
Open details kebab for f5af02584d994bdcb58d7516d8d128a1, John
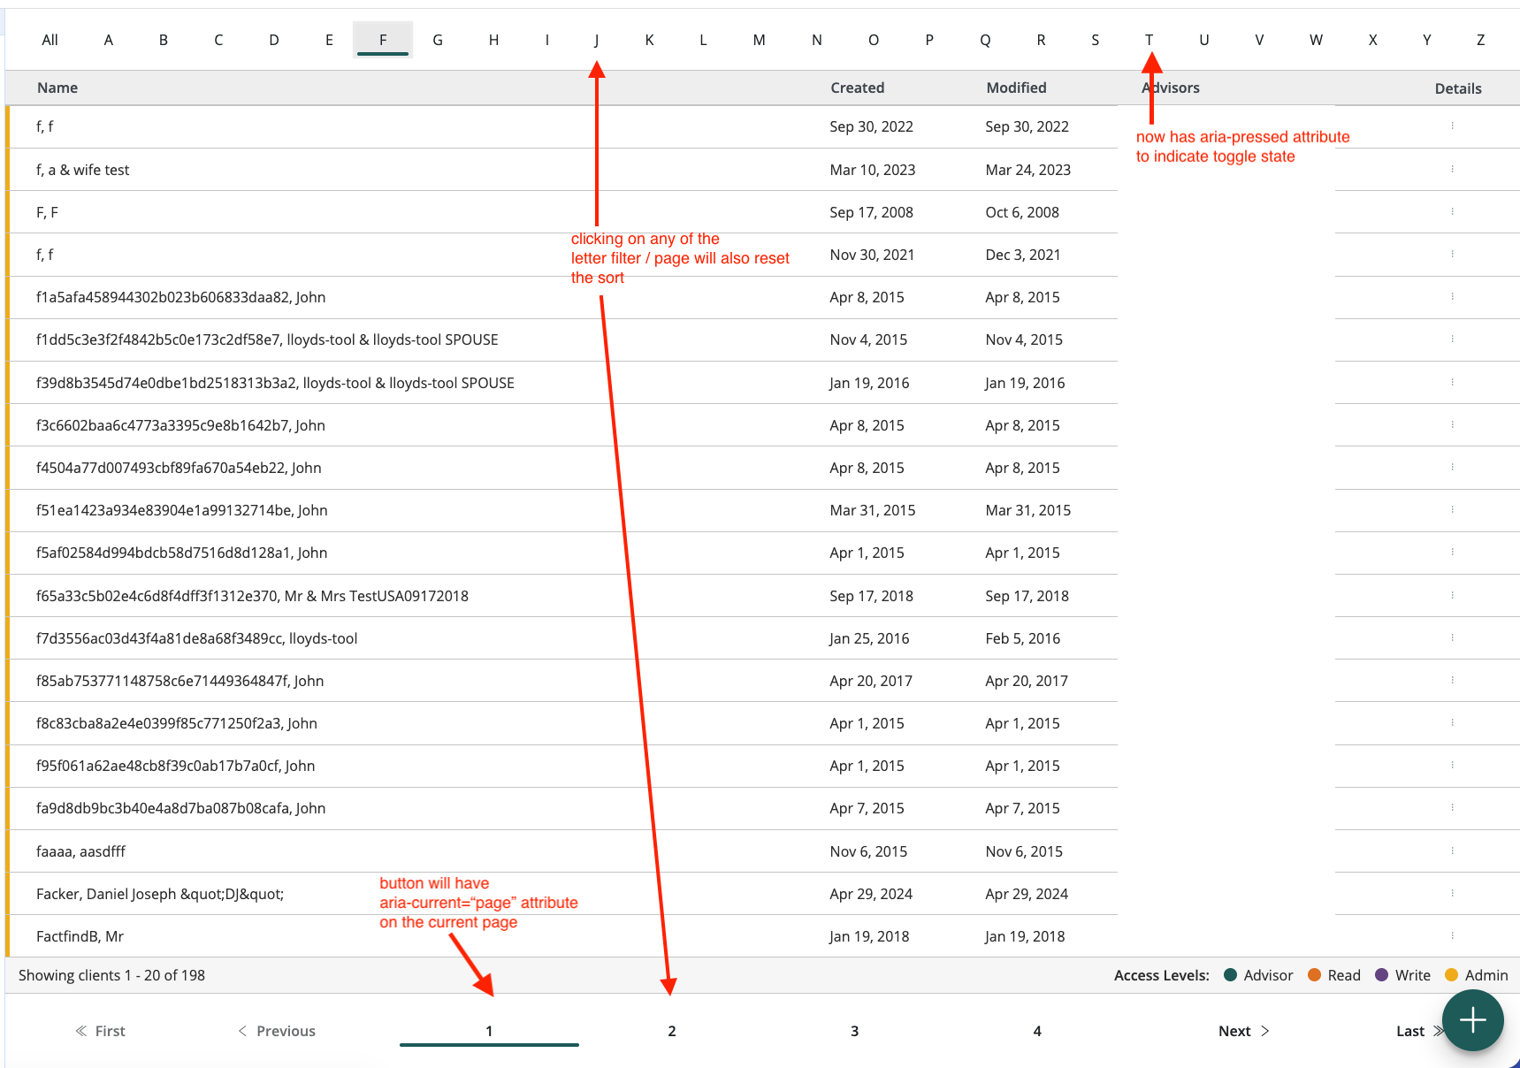coord(1452,552)
